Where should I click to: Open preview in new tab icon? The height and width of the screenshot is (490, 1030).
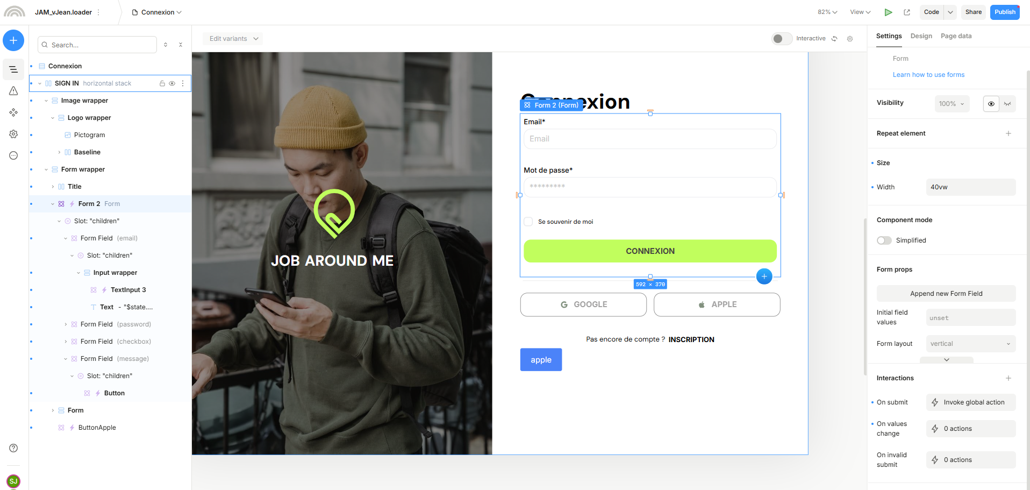pos(907,12)
